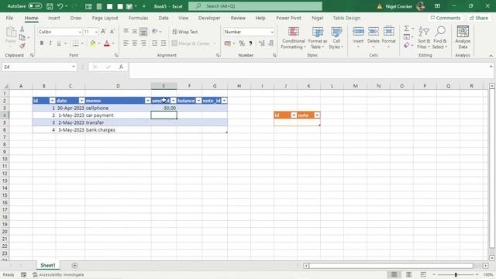Select the -50.00 amount cell
The width and height of the screenshot is (496, 279).
[164, 108]
